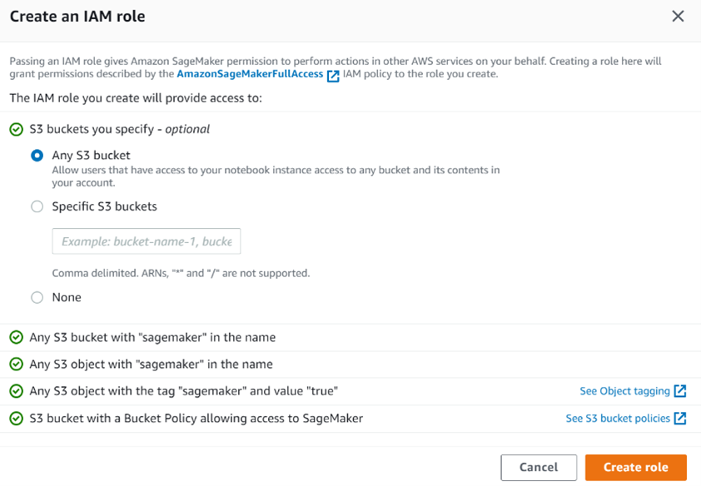Click check icon beside Bucket Policy row
The height and width of the screenshot is (486, 701).
[17, 419]
